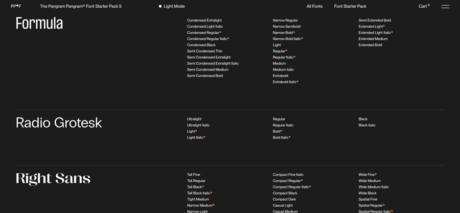460x213 pixels.
Task: Select Formula Extended Medium
Action: click(373, 39)
